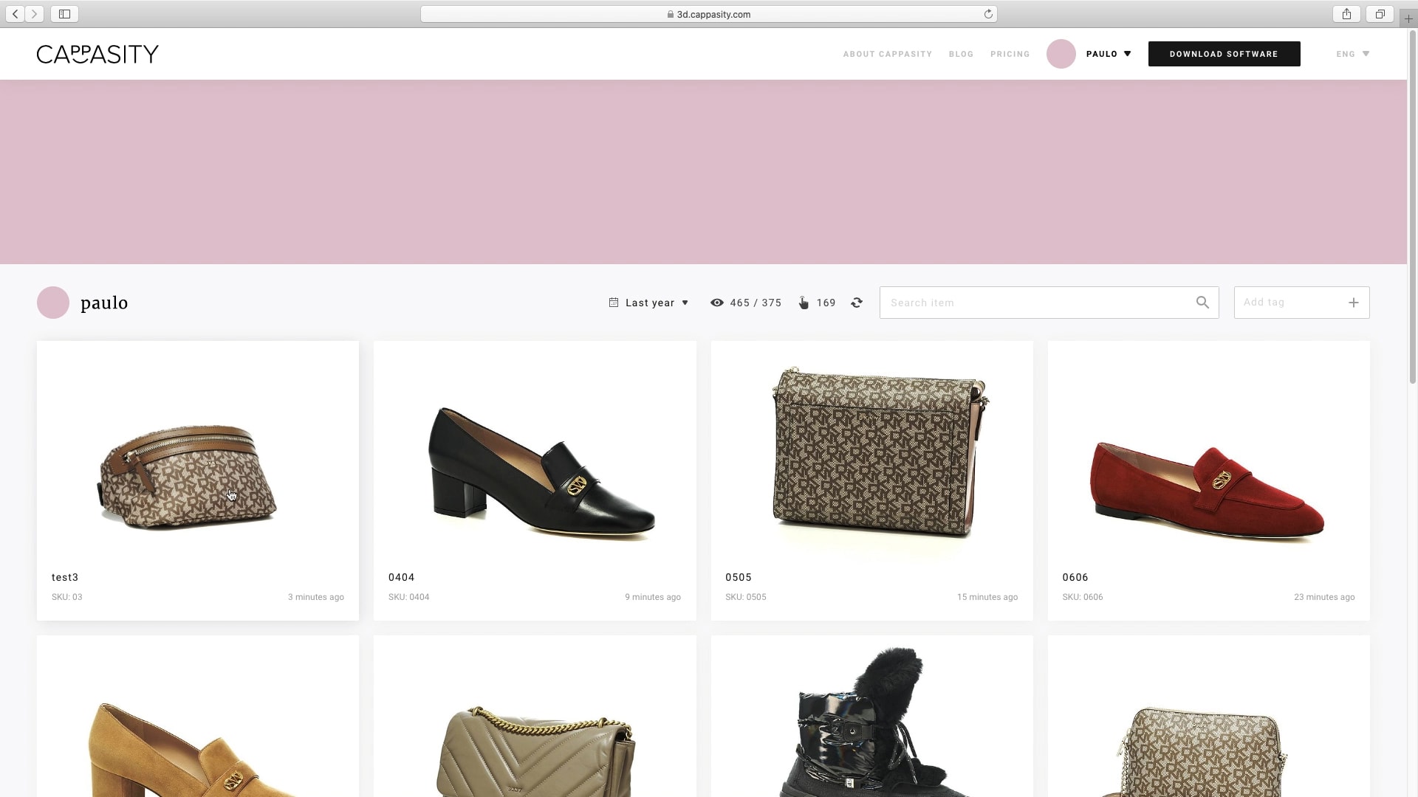1418x797 pixels.
Task: Click the SKU: 0404 label
Action: coord(409,597)
